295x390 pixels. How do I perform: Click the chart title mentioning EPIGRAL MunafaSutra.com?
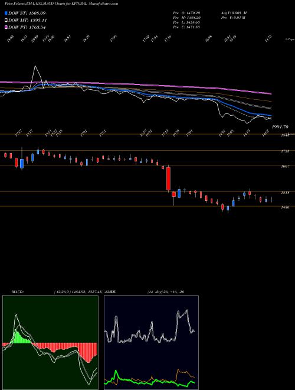click(61, 4)
